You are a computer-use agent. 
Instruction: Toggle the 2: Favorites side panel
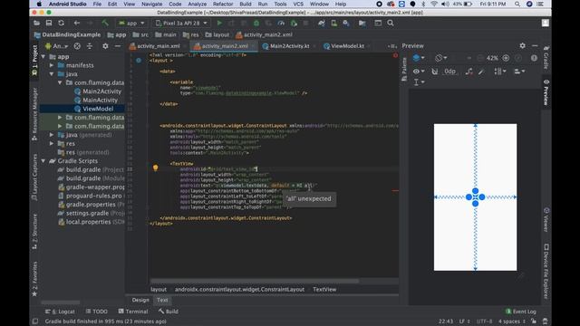pos(34,279)
